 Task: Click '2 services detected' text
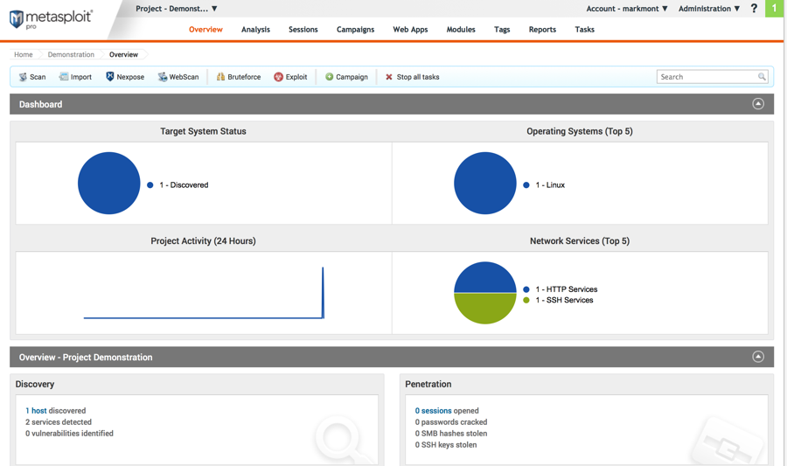pos(59,422)
